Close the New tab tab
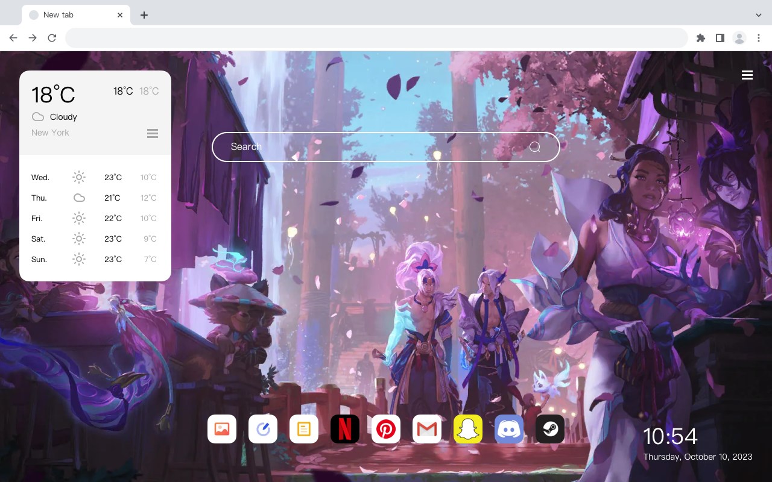The height and width of the screenshot is (482, 772). [x=120, y=15]
